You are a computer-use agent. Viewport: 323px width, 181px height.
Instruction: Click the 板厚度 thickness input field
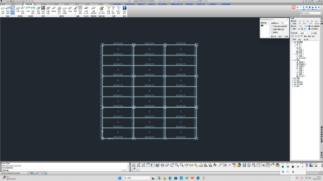[284, 23]
